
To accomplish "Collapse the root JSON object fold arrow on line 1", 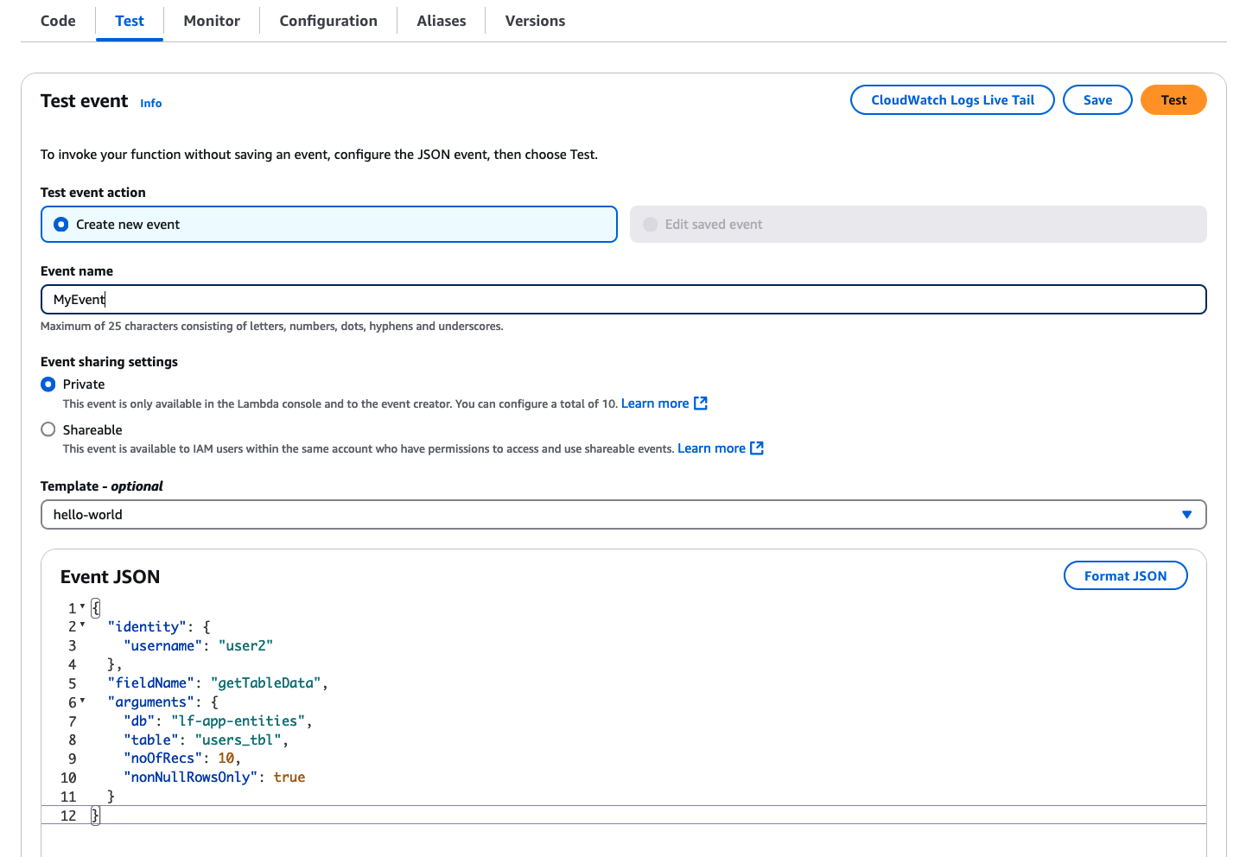I will pos(83,607).
